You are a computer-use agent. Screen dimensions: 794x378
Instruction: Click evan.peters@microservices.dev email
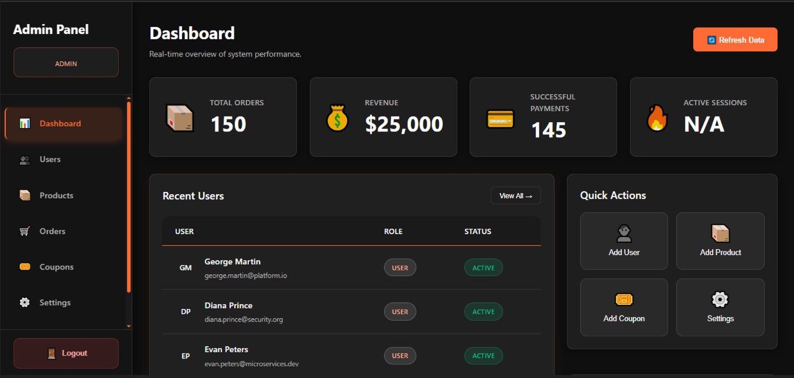point(252,364)
